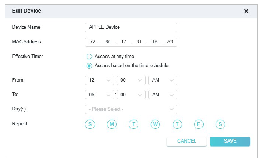Close the Edit Device dialog
Screen dimensions: 262x161
point(246,11)
